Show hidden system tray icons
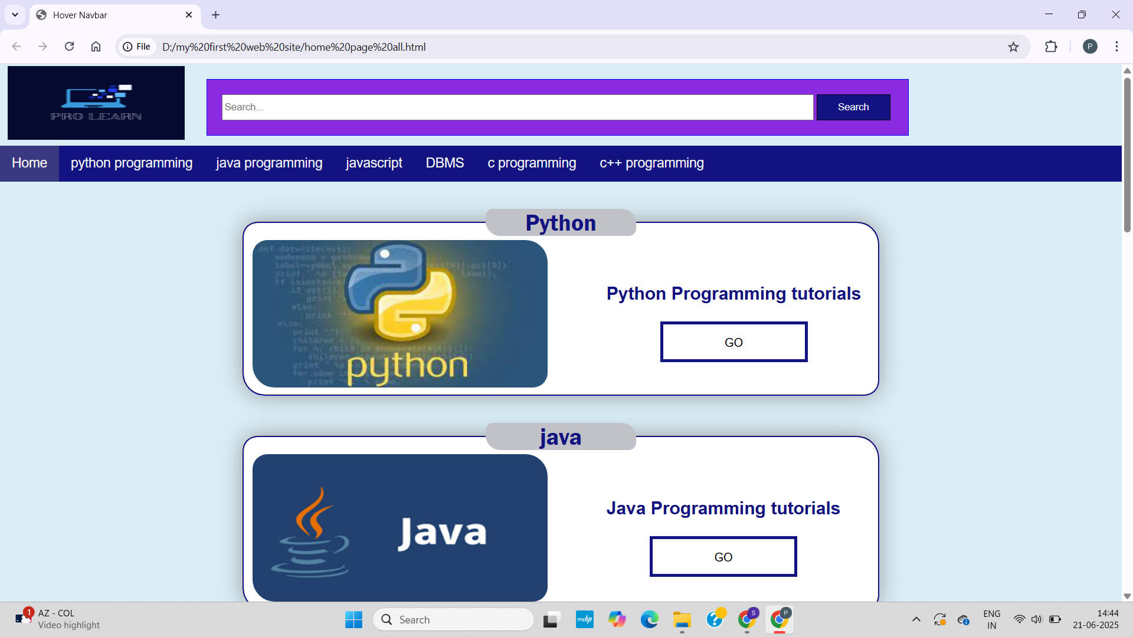 (916, 619)
